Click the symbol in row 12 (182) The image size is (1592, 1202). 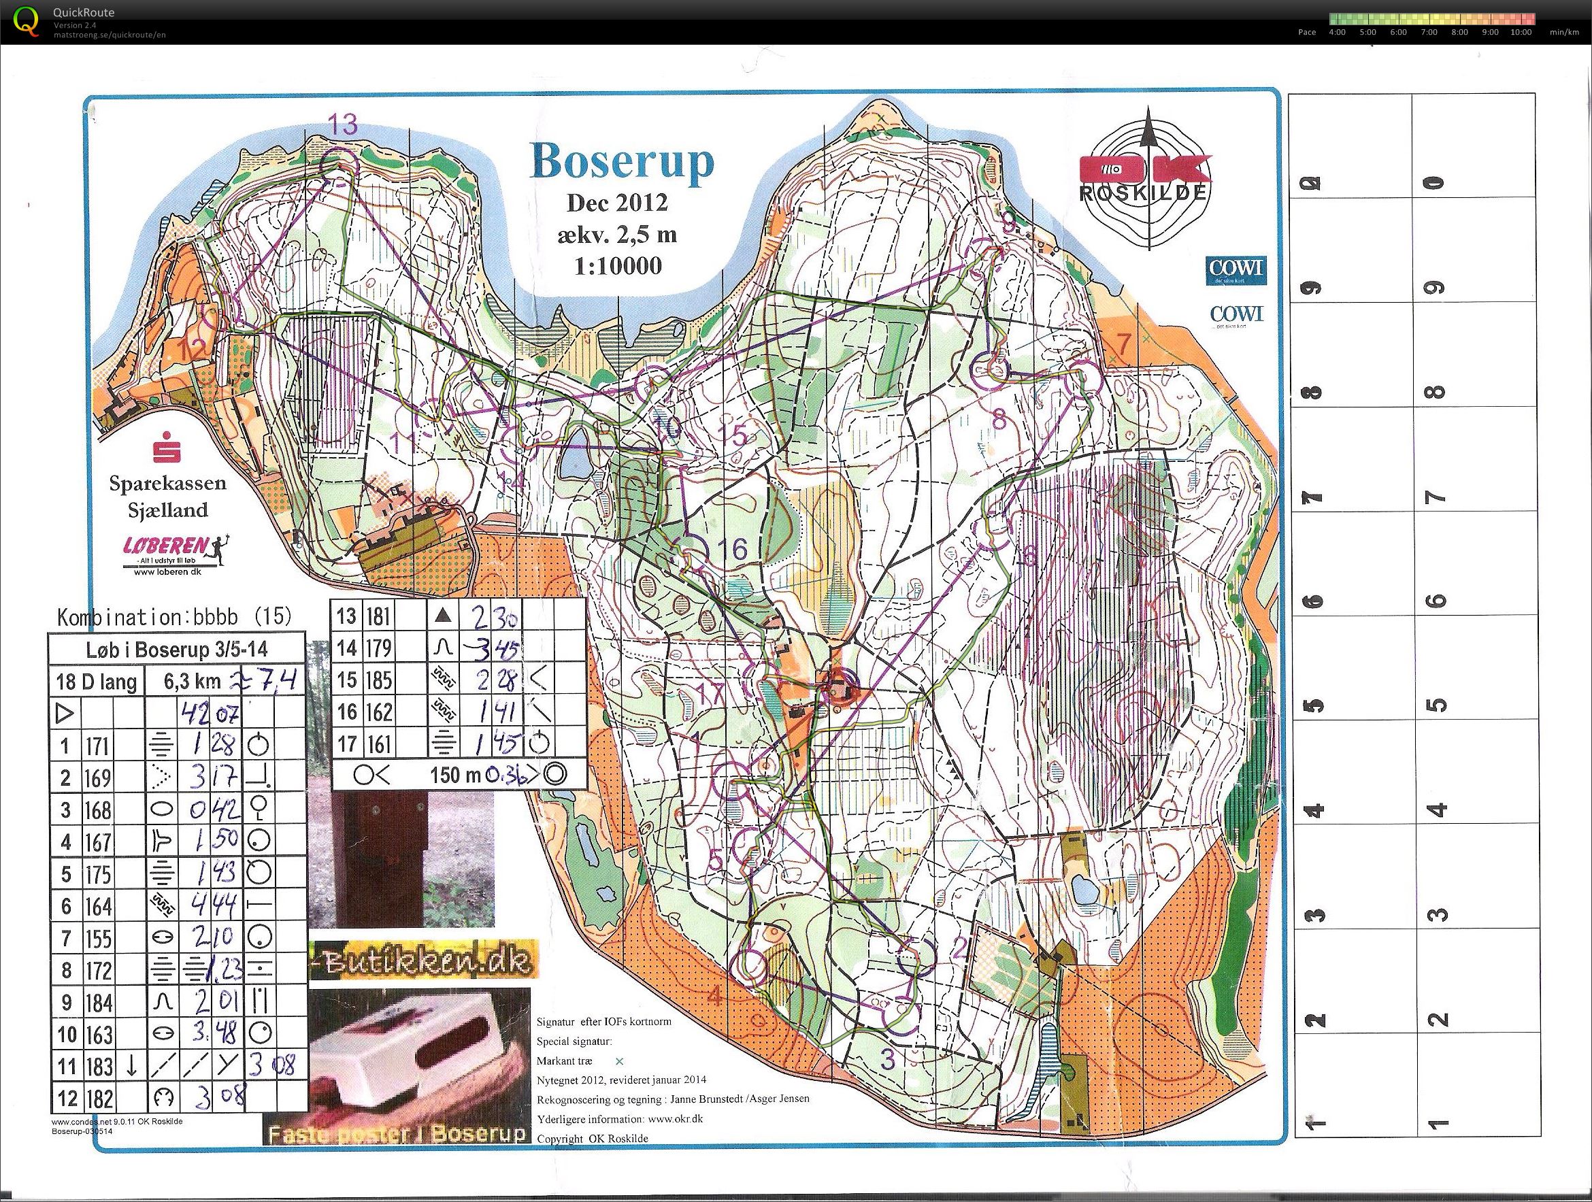163,1099
